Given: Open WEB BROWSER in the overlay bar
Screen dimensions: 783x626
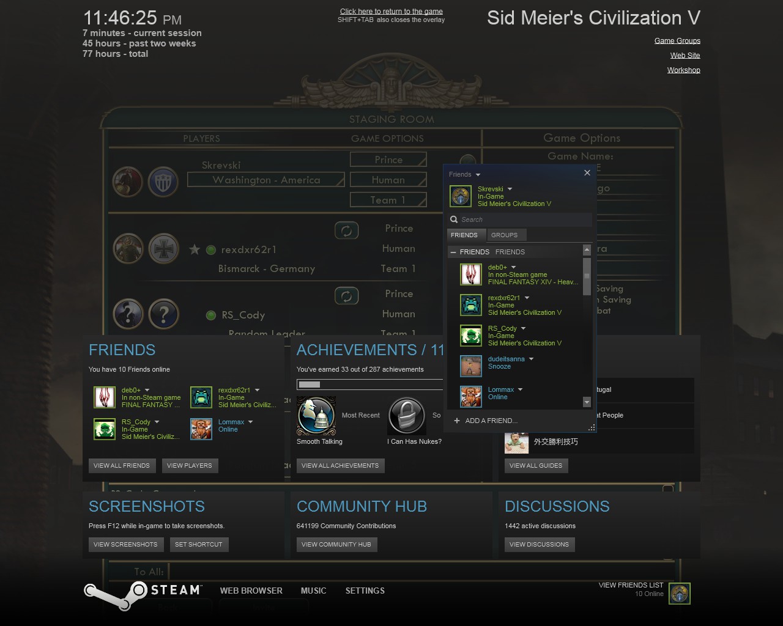Looking at the screenshot, I should [x=251, y=591].
